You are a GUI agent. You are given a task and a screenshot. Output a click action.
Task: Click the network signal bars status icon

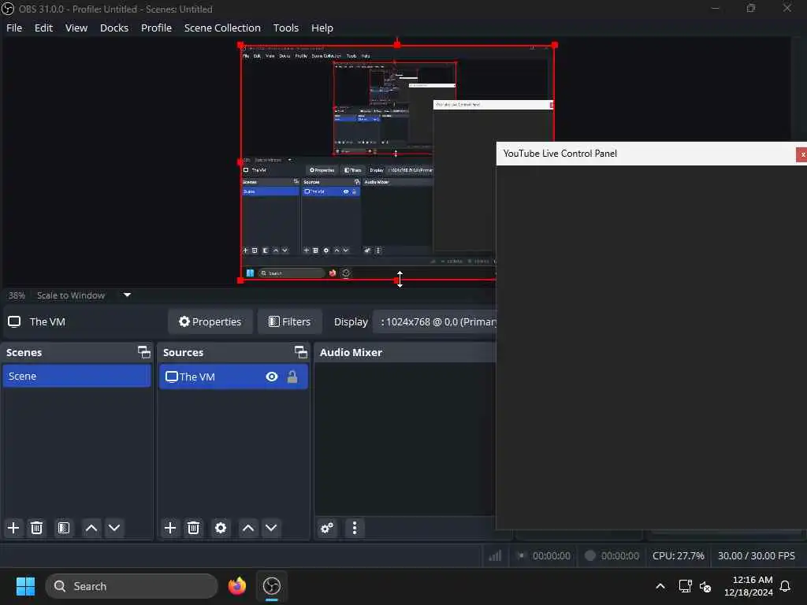(495, 555)
